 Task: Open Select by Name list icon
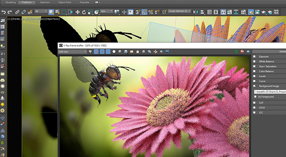click(x=58, y=12)
